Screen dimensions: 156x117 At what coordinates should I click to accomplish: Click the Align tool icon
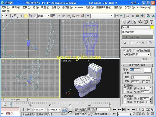point(122,16)
